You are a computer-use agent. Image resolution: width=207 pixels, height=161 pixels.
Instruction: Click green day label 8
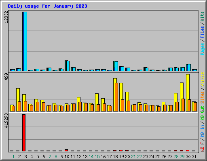56,157
